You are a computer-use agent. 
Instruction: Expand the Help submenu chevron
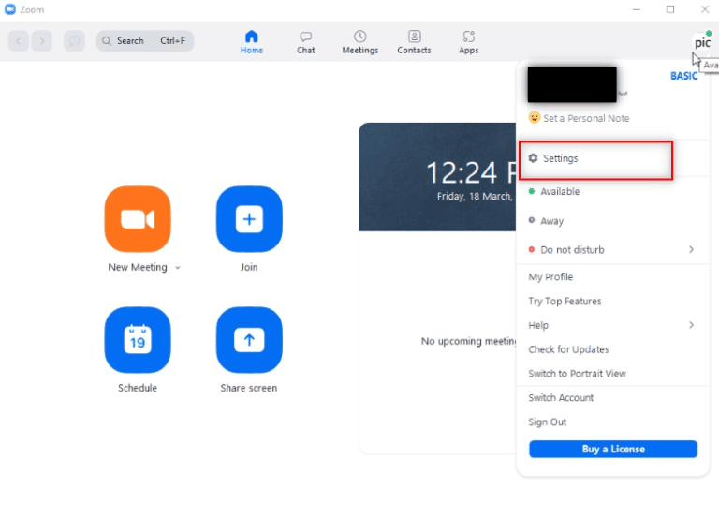692,325
